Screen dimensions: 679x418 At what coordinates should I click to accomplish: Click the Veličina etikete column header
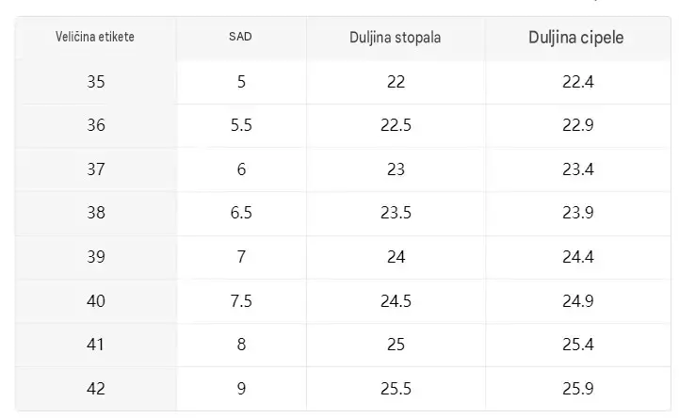[95, 37]
